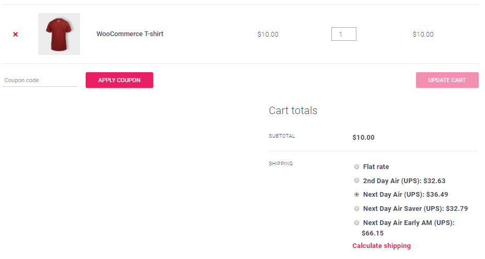Image resolution: width=485 pixels, height=259 pixels.
Task: Choose the 2nd Day Air (UPS) radio button
Action: [x=356, y=181]
